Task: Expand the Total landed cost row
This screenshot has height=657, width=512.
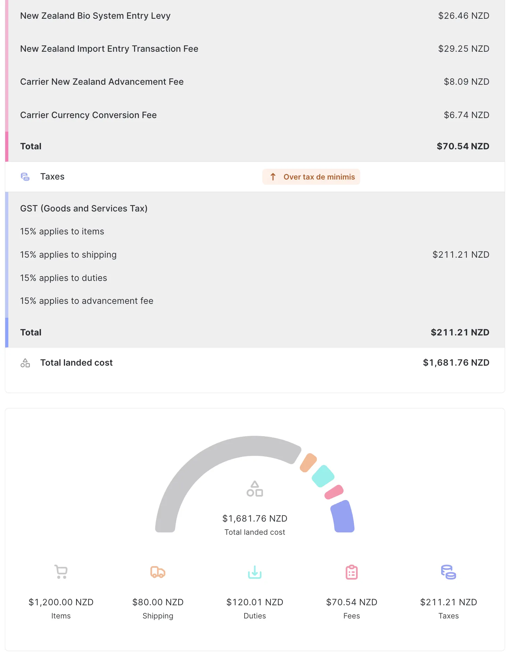Action: [x=76, y=363]
